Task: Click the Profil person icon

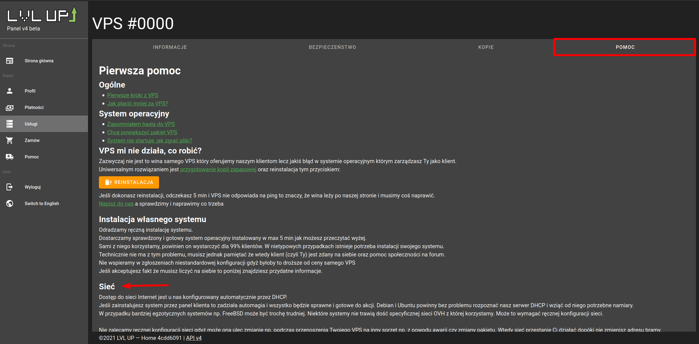Action: tap(10, 91)
